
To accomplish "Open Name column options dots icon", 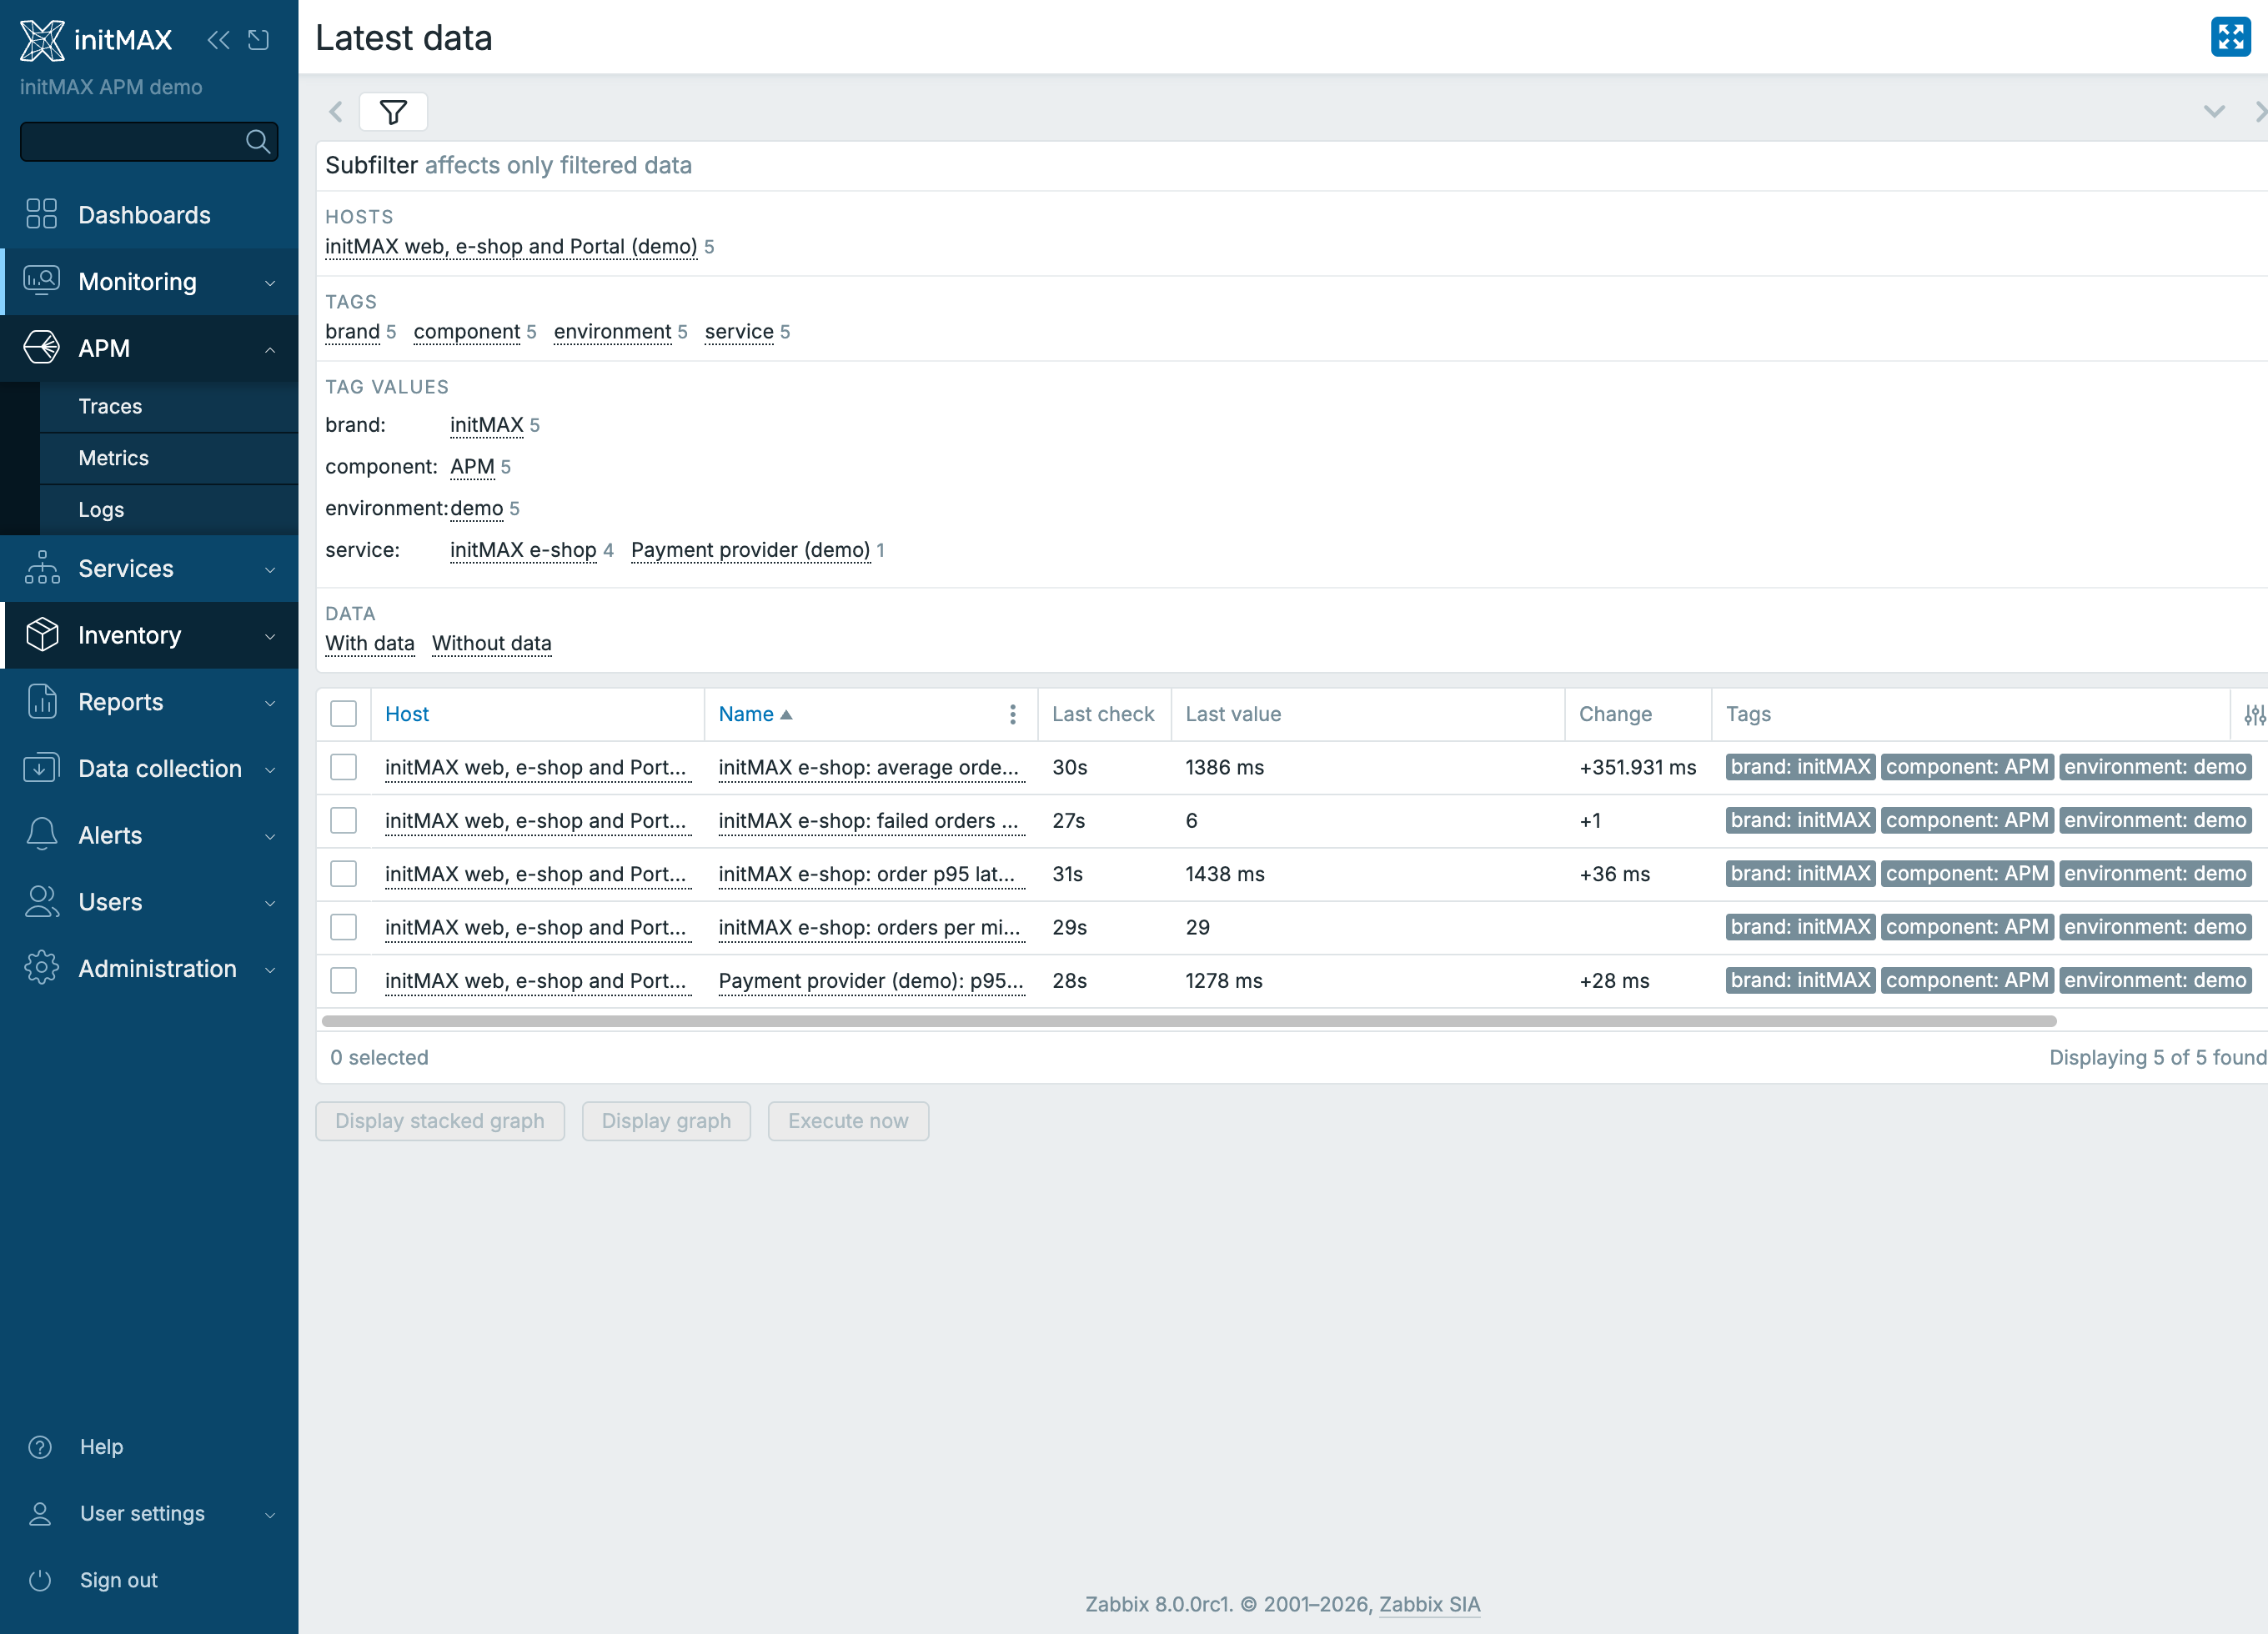I will tap(1013, 714).
